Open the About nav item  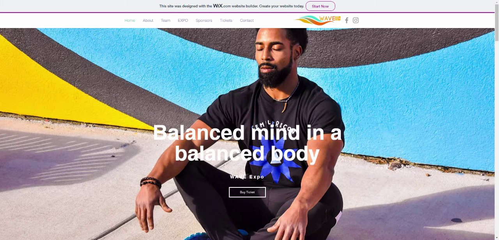coord(148,20)
